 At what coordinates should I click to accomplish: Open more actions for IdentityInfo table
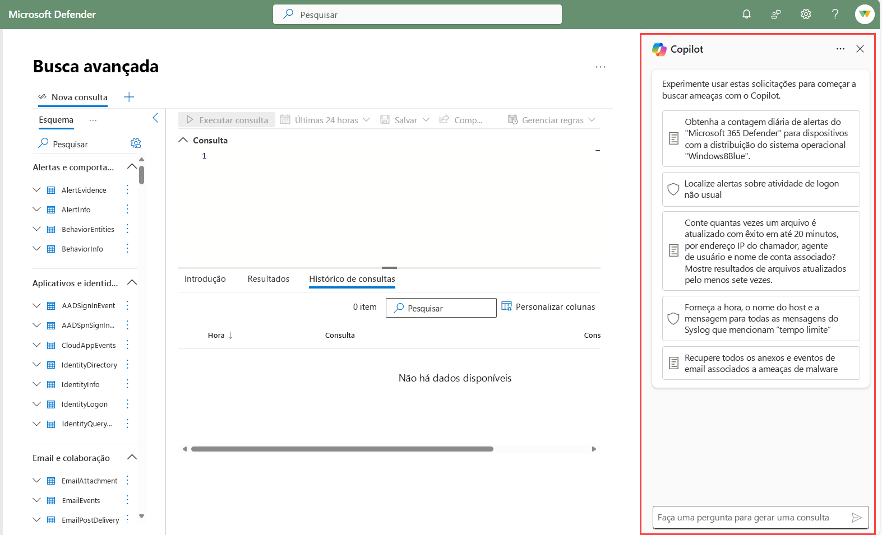[127, 384]
